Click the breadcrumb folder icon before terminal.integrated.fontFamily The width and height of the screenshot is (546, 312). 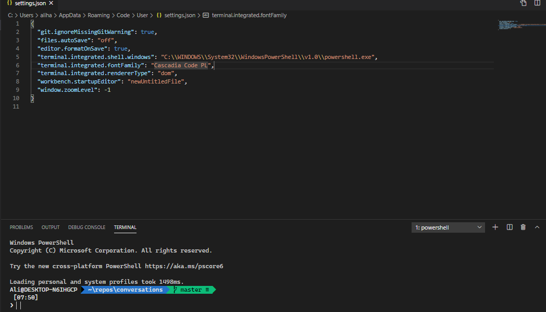click(205, 15)
